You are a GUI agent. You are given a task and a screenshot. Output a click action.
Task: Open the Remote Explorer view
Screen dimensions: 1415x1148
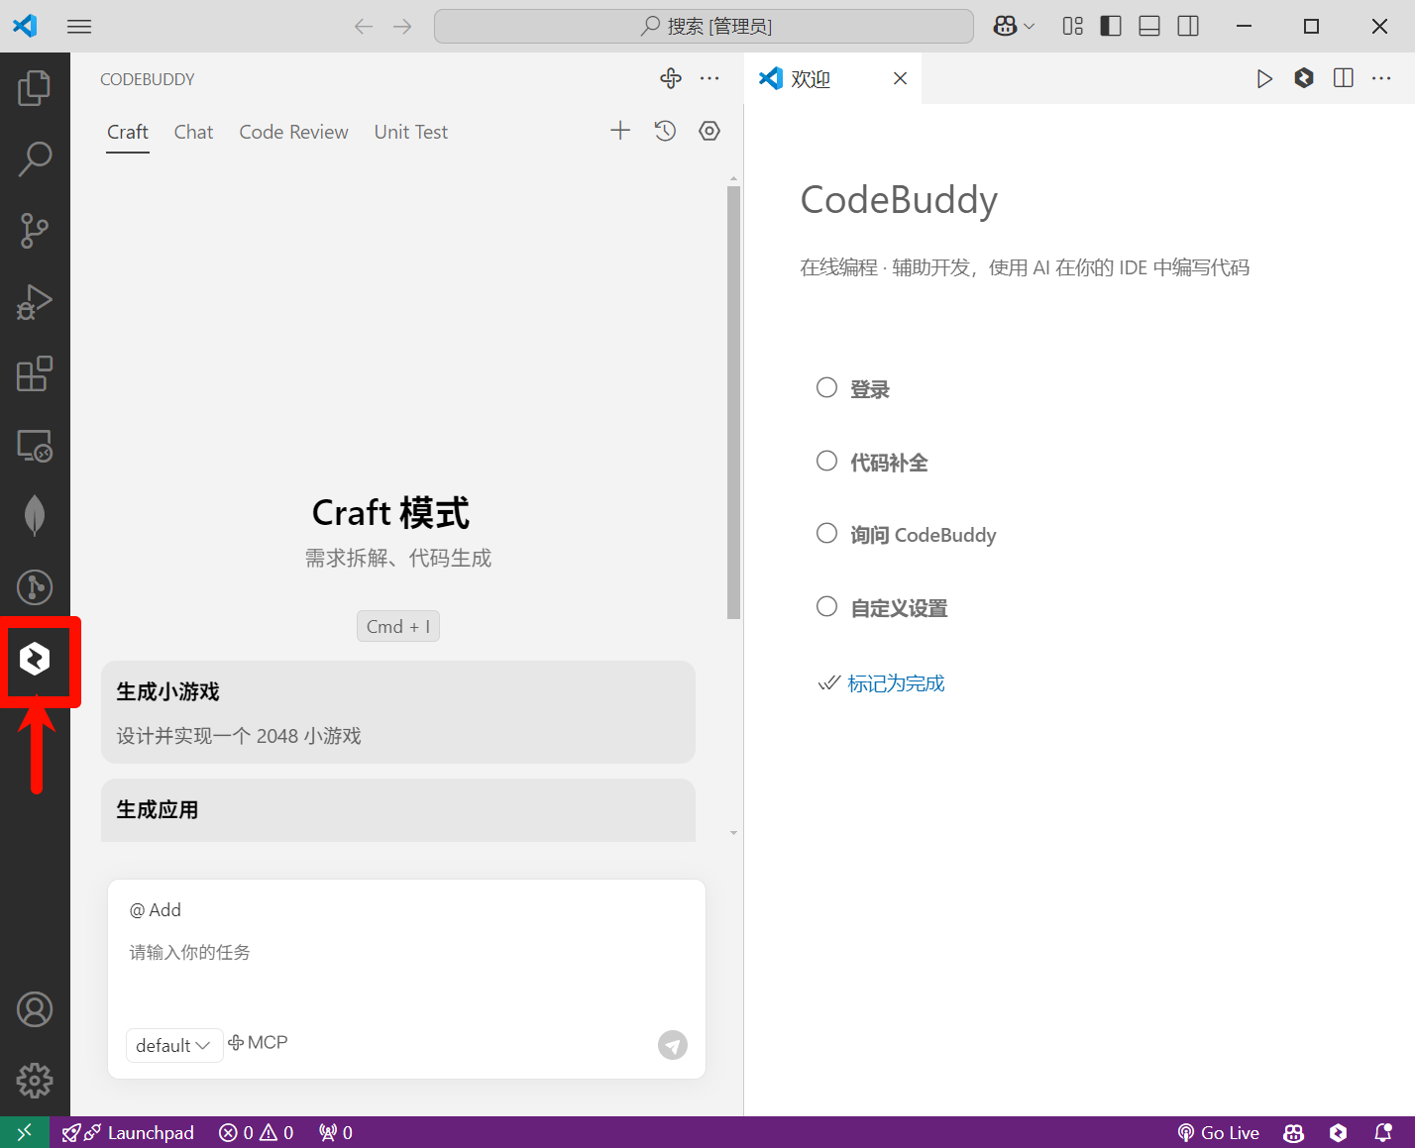tap(35, 446)
